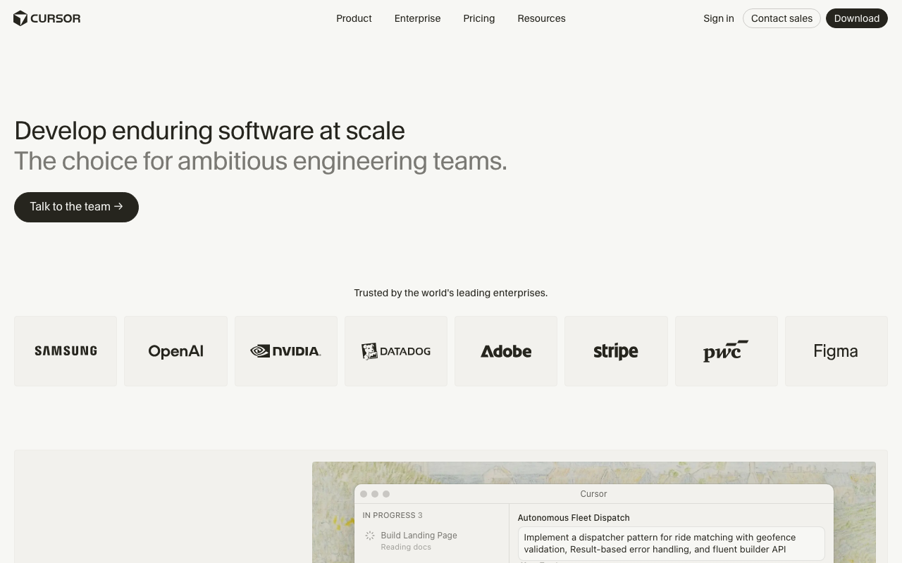Click the OpenAI logo card
Viewport: 902px width, 563px height.
175,351
